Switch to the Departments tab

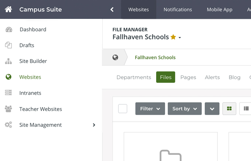[134, 77]
